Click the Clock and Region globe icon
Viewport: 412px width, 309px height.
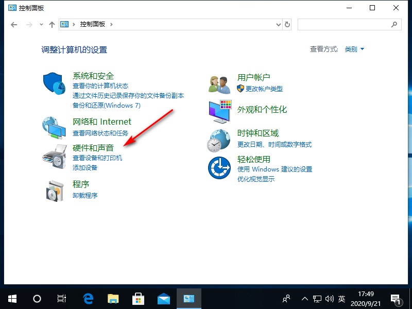click(219, 140)
